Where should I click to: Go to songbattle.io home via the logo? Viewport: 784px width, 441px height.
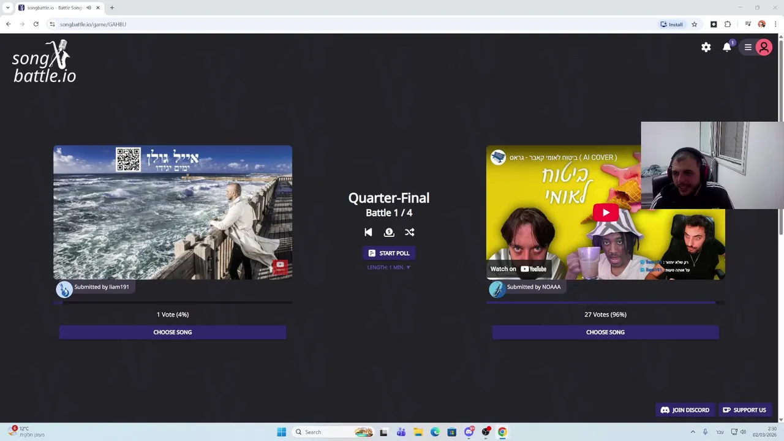(x=44, y=61)
